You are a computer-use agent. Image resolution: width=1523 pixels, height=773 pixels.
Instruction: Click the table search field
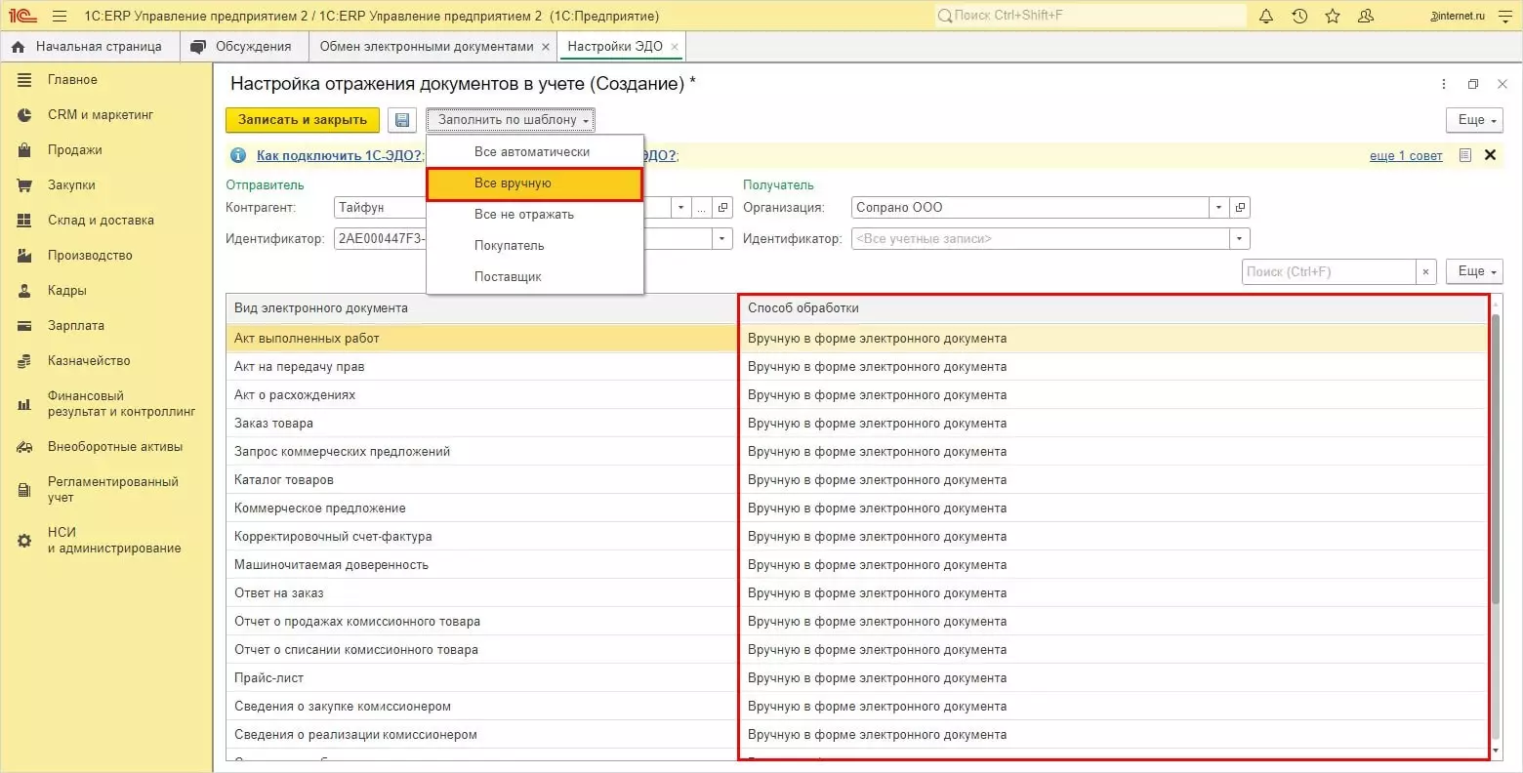(1329, 272)
